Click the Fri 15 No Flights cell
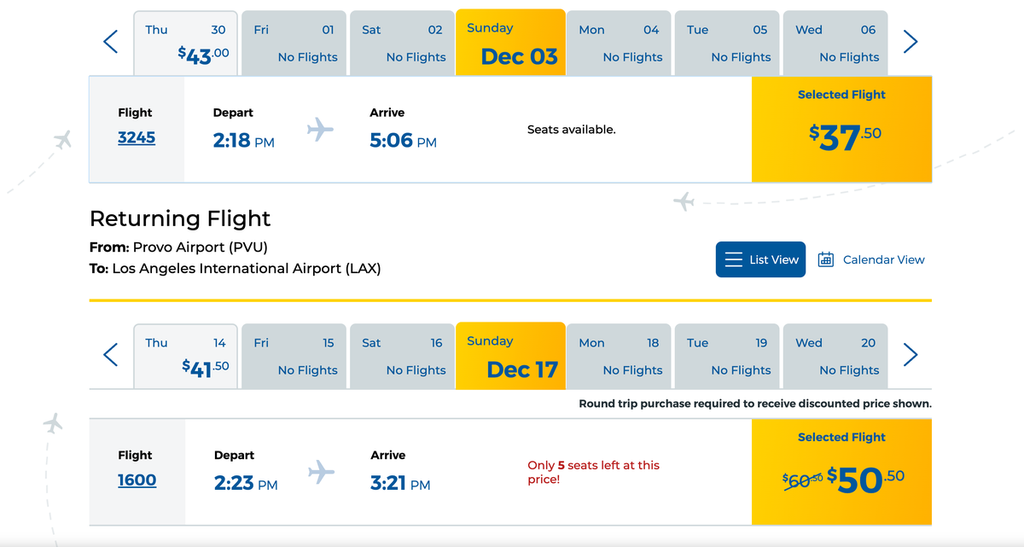This screenshot has height=547, width=1024. [294, 355]
